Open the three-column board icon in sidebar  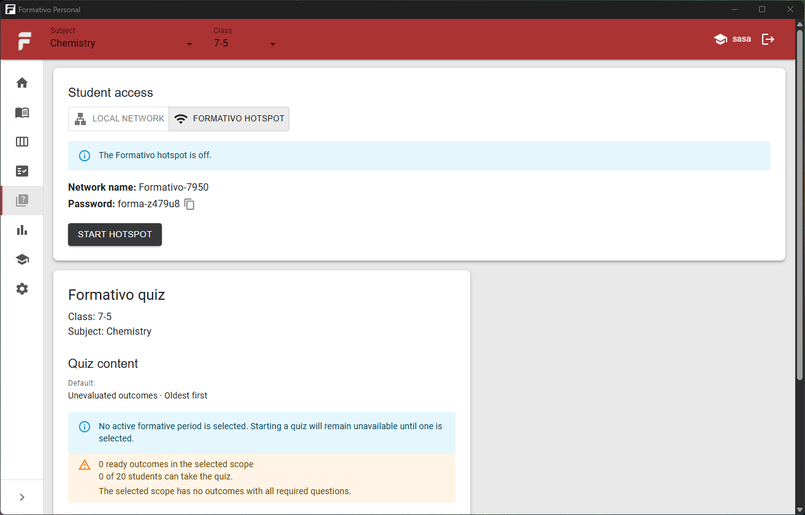pos(22,142)
